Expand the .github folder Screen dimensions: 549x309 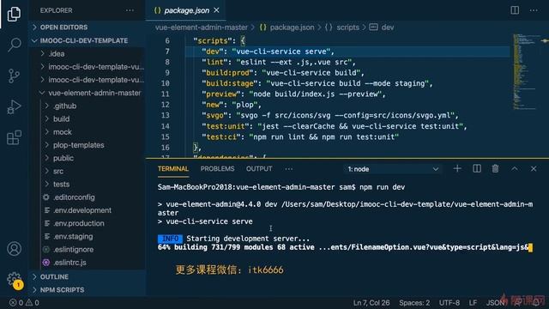coord(87,106)
